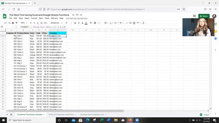The width and height of the screenshot is (219, 123).
Task: Select the paint format tool
Action: tap(16, 23)
